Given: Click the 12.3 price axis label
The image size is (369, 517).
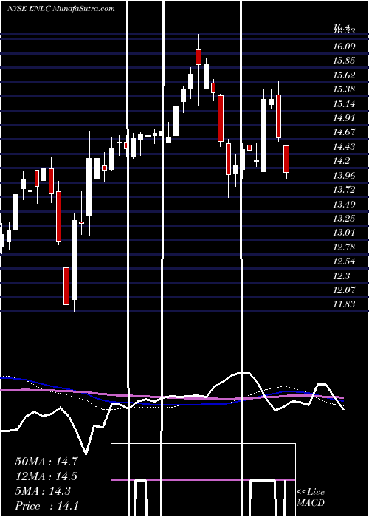Looking at the screenshot, I should pyautogui.click(x=341, y=276).
